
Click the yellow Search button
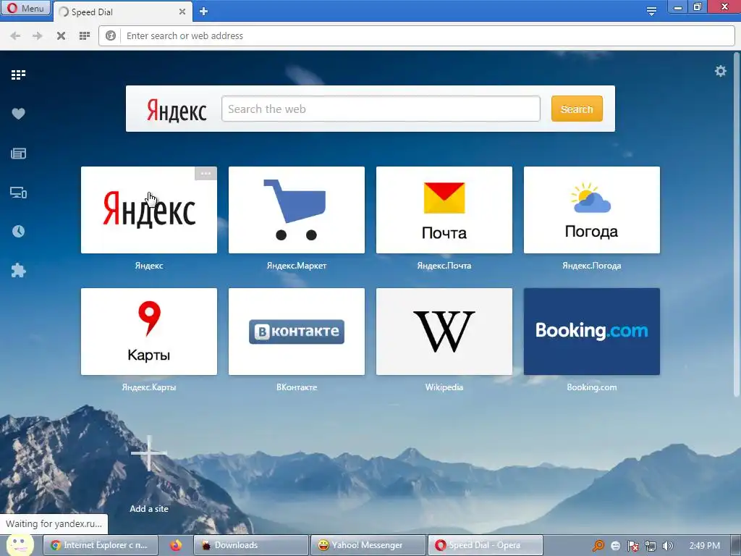coord(577,109)
